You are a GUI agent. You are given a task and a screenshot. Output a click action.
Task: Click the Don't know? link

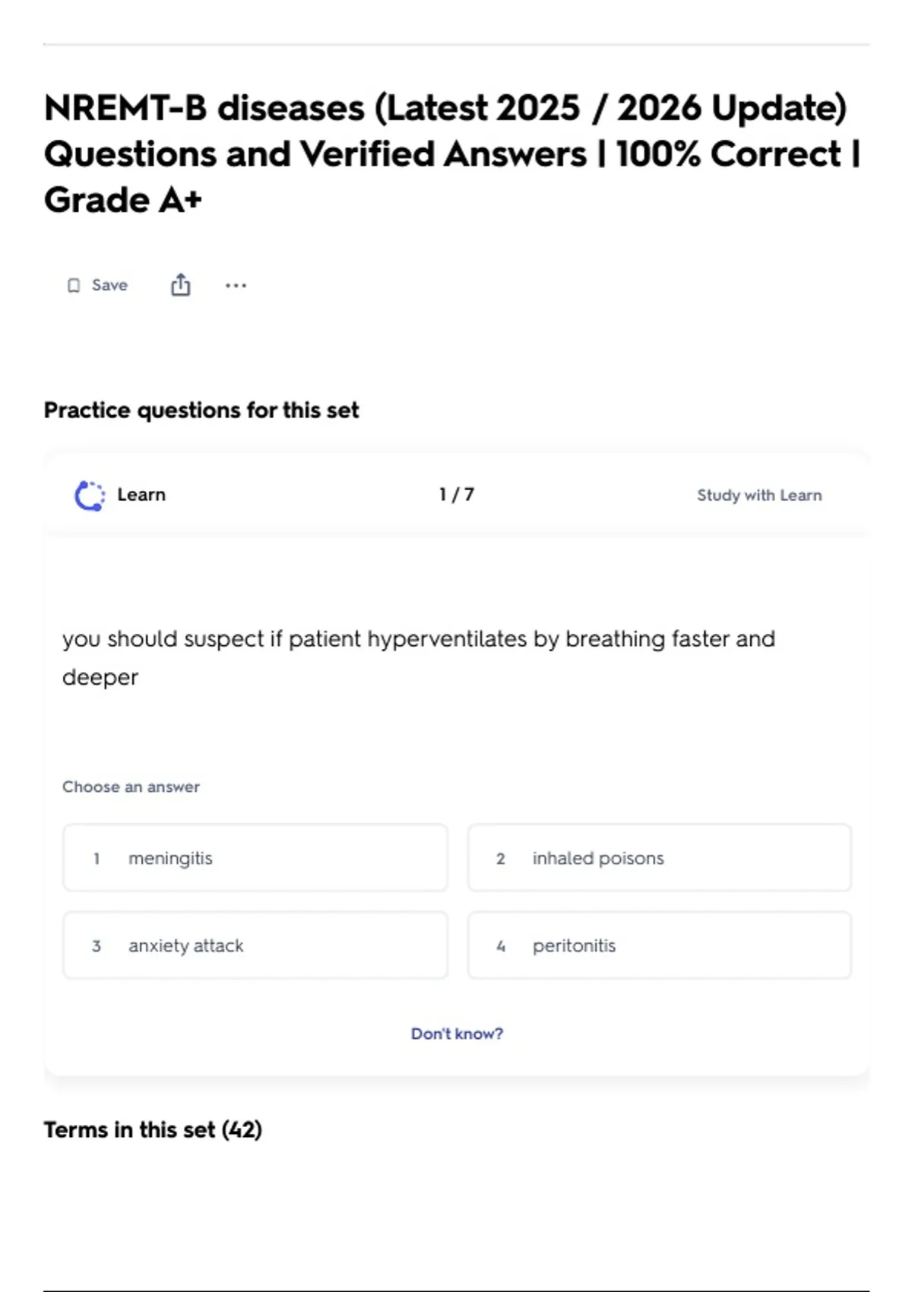pos(457,1034)
